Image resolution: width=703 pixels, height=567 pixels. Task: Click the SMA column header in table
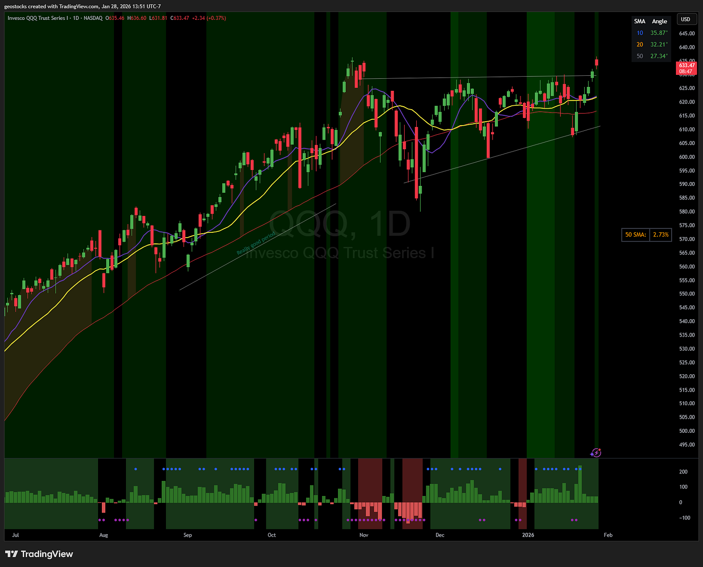click(x=639, y=21)
